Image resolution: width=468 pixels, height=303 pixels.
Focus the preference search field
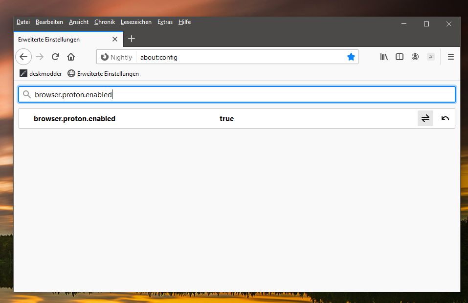(237, 94)
